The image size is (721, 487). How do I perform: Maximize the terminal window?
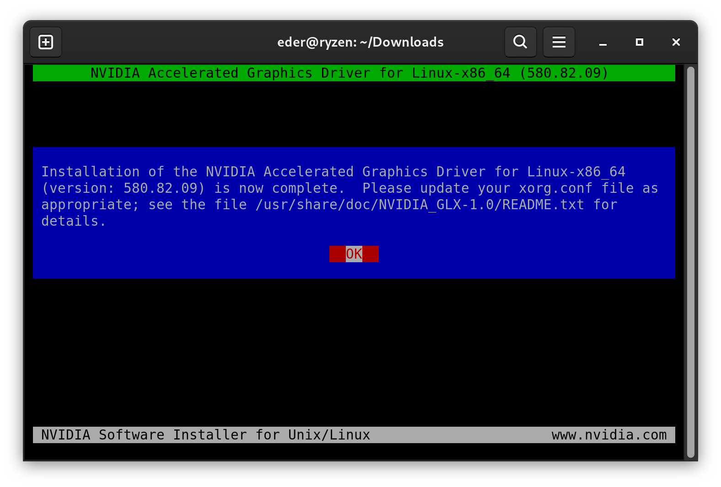click(x=640, y=42)
